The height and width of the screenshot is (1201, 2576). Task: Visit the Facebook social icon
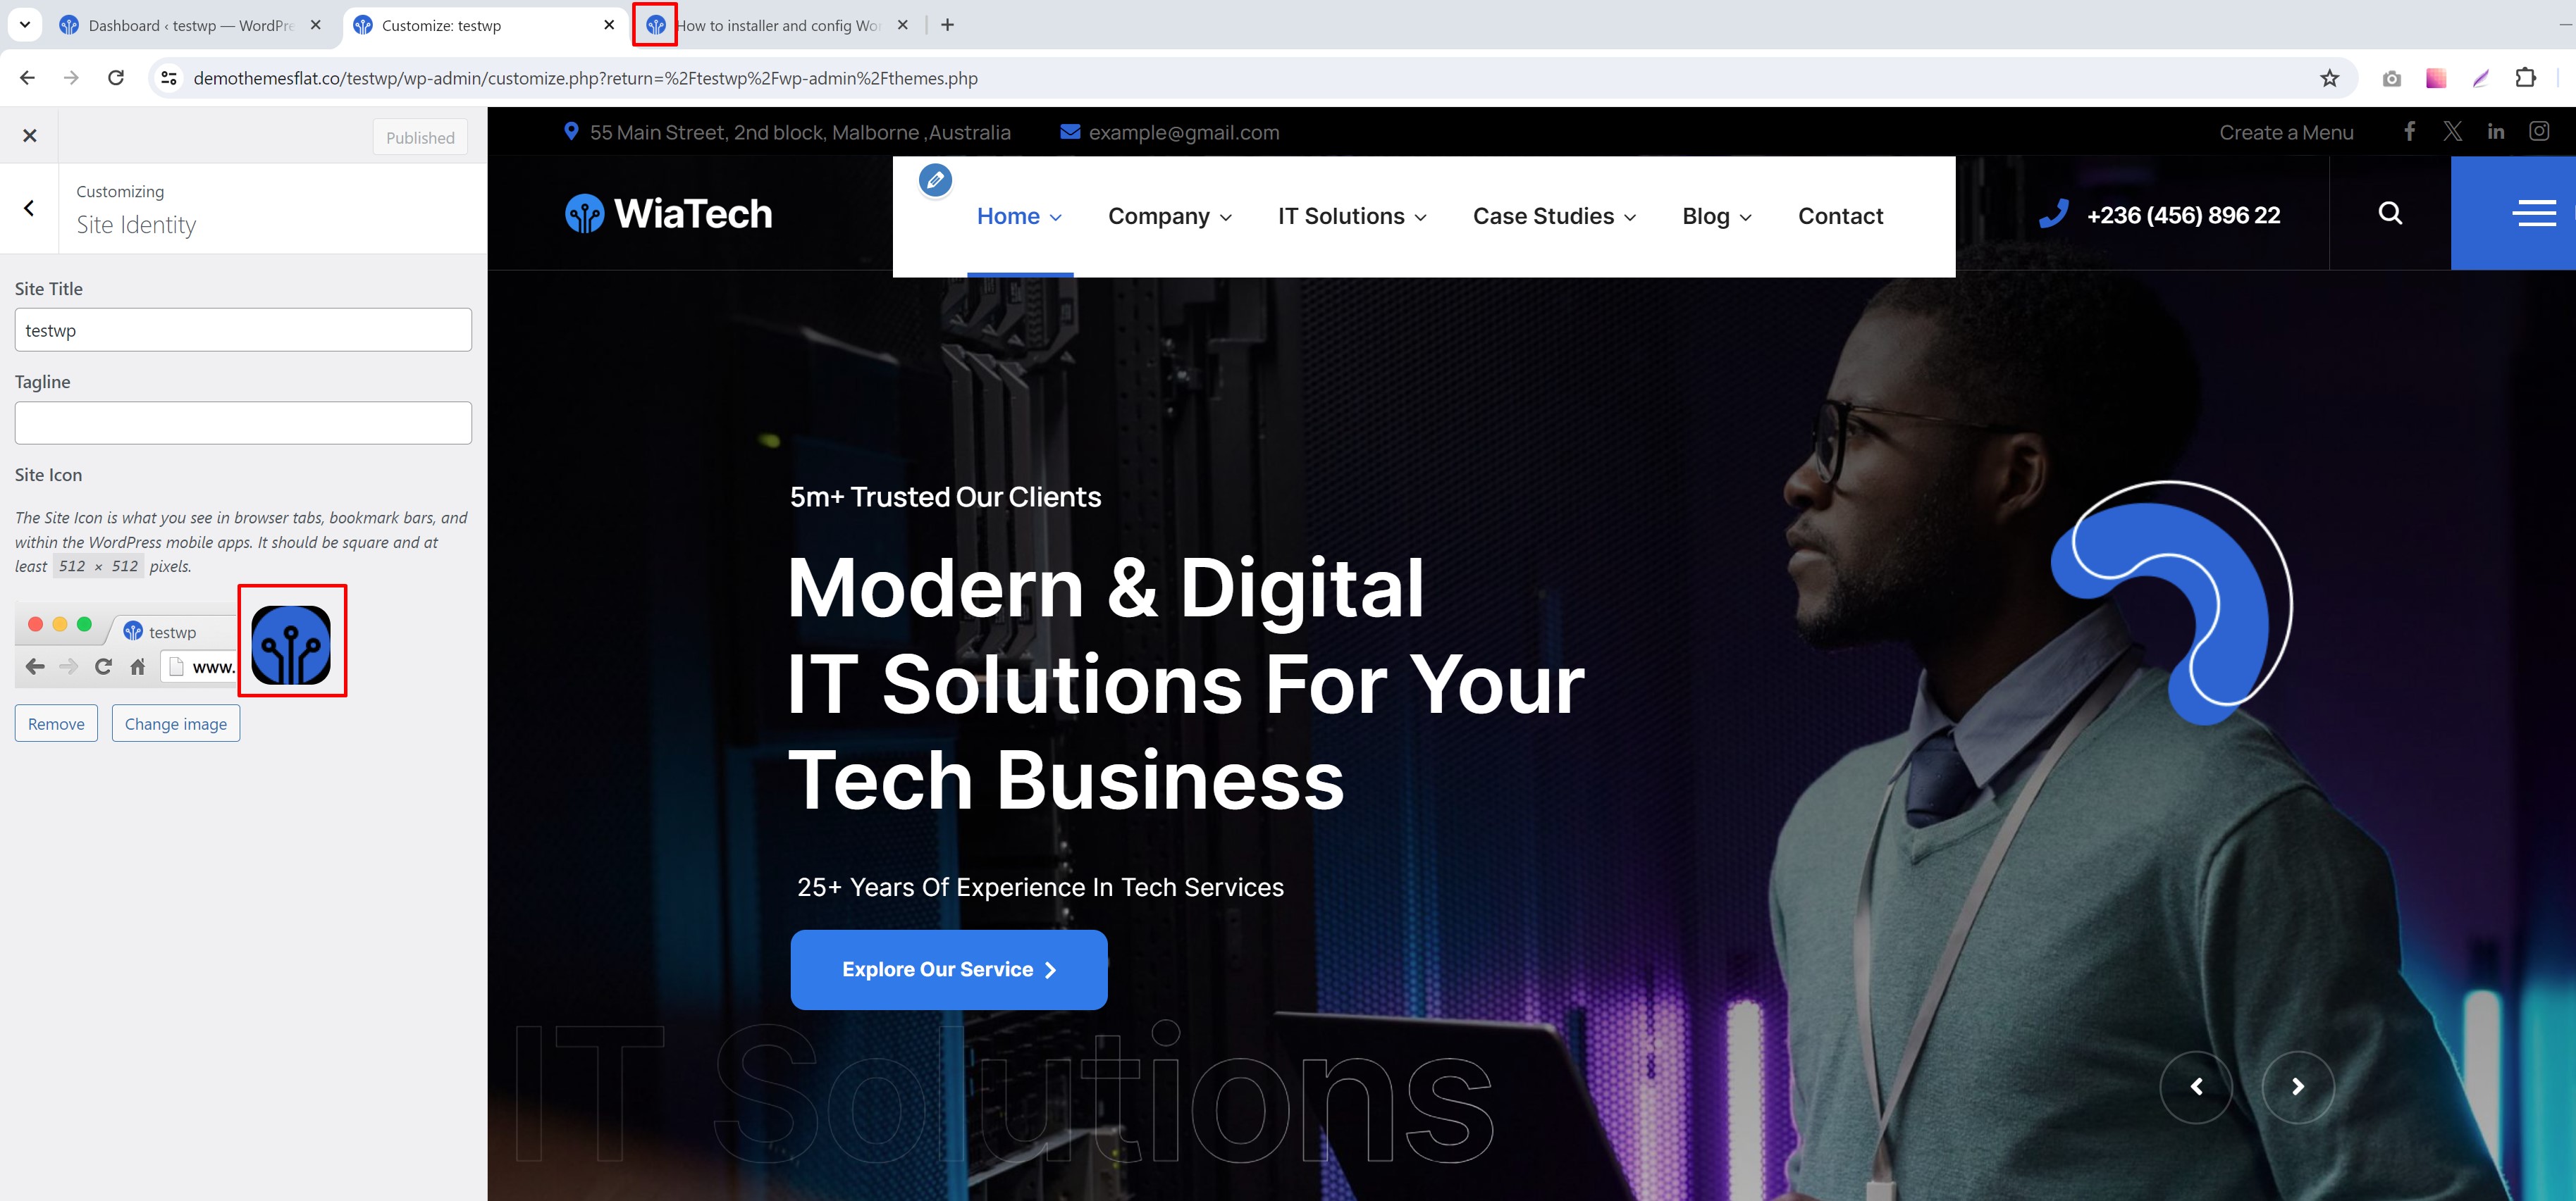click(x=2410, y=131)
